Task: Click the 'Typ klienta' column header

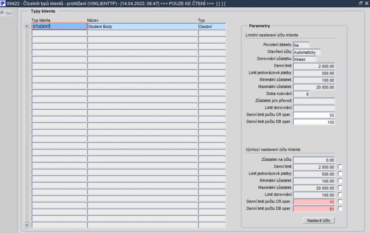Action: point(41,20)
